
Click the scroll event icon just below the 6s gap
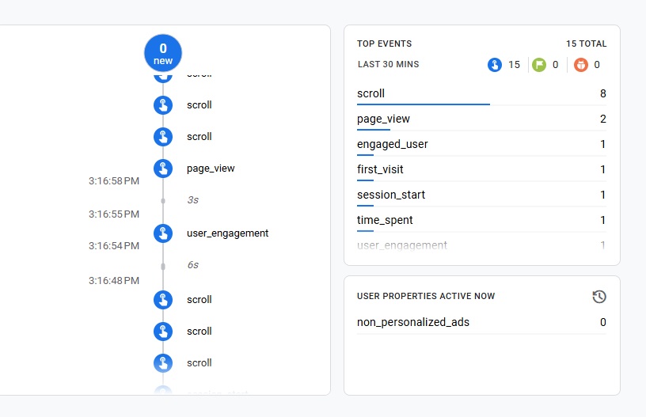tap(163, 300)
